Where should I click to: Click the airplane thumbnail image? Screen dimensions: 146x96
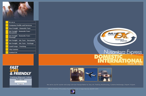91,75
